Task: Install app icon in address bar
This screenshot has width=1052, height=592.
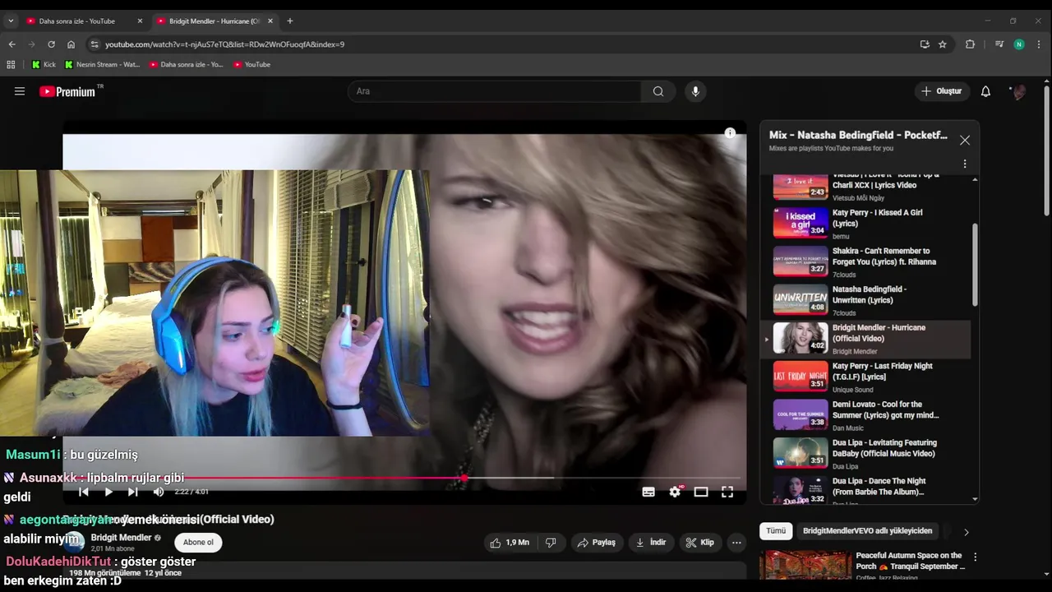Action: pos(925,44)
